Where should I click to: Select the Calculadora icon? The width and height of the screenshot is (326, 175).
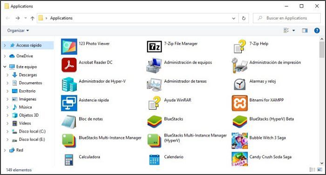(69, 160)
